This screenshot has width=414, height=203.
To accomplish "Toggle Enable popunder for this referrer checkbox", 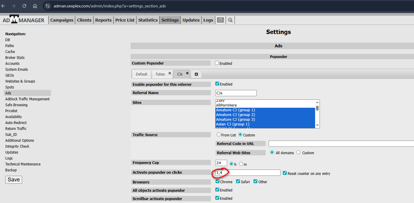I will 217,84.
